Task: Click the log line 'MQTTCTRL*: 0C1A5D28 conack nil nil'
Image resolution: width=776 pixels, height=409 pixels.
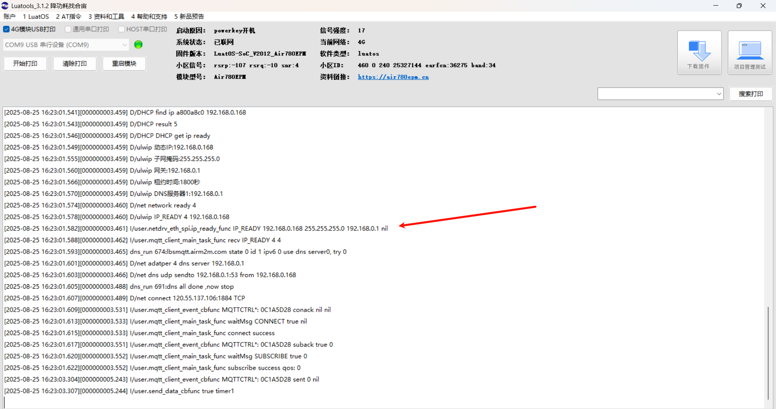Action: [167, 310]
